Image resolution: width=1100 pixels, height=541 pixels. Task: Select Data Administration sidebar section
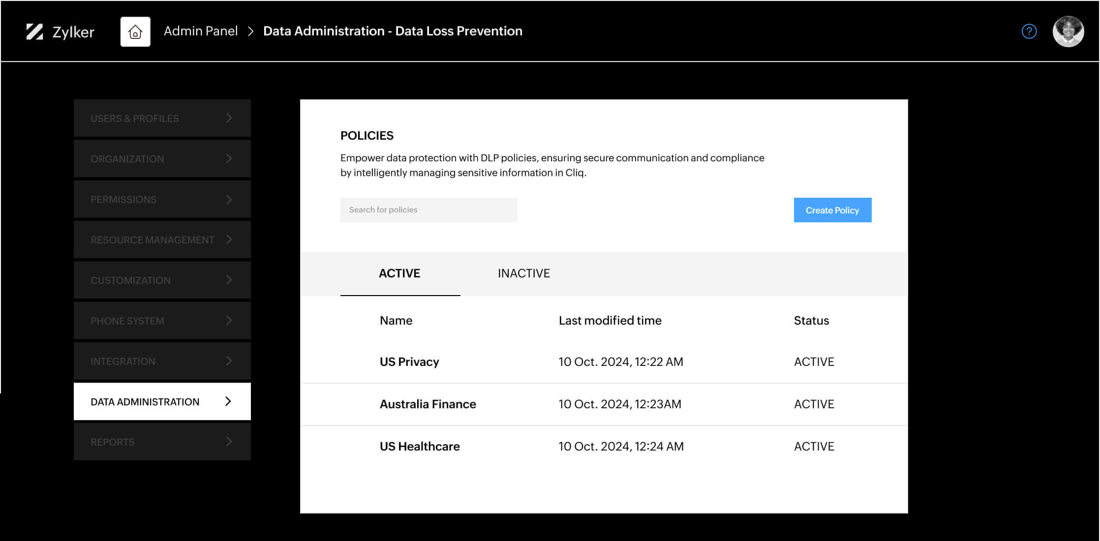pyautogui.click(x=162, y=401)
